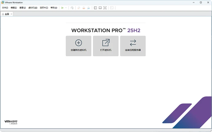Close the VMware Workstation window
The height and width of the screenshot is (132, 212).
(208, 2)
